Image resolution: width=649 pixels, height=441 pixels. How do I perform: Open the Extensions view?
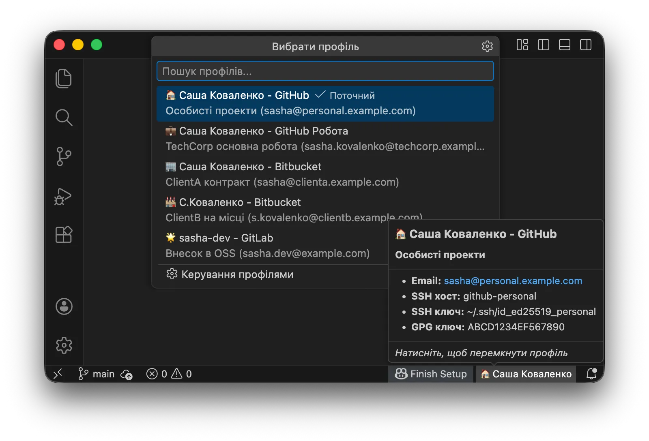[x=64, y=234]
